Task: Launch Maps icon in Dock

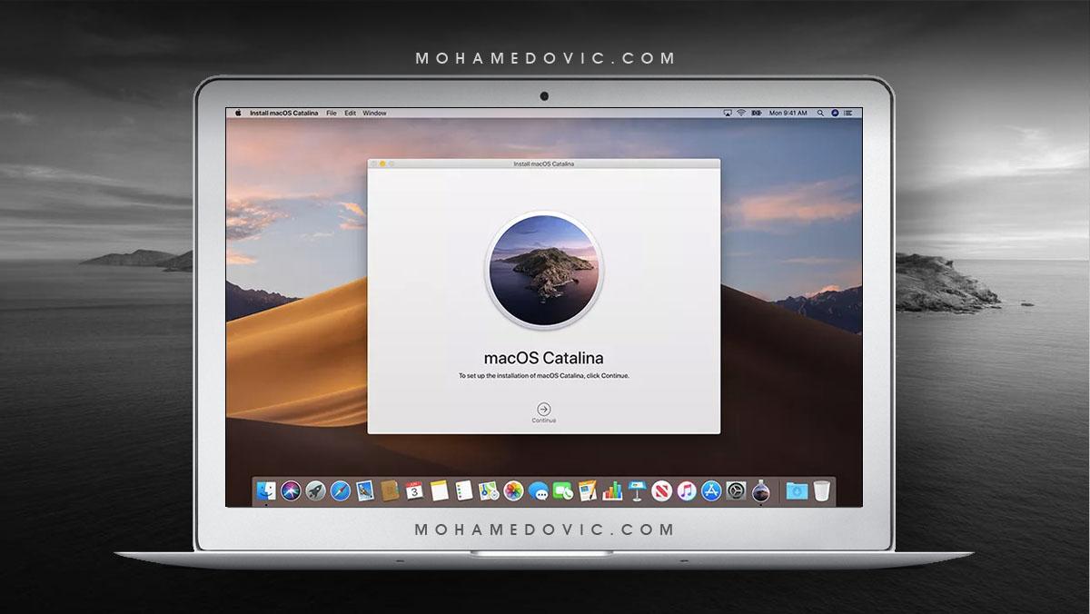Action: pyautogui.click(x=489, y=490)
